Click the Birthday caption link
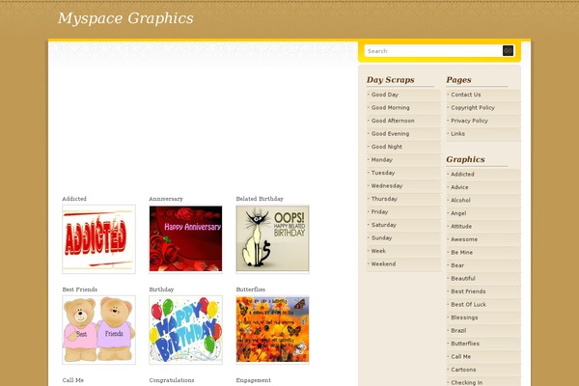This screenshot has height=386, width=579. 161,289
